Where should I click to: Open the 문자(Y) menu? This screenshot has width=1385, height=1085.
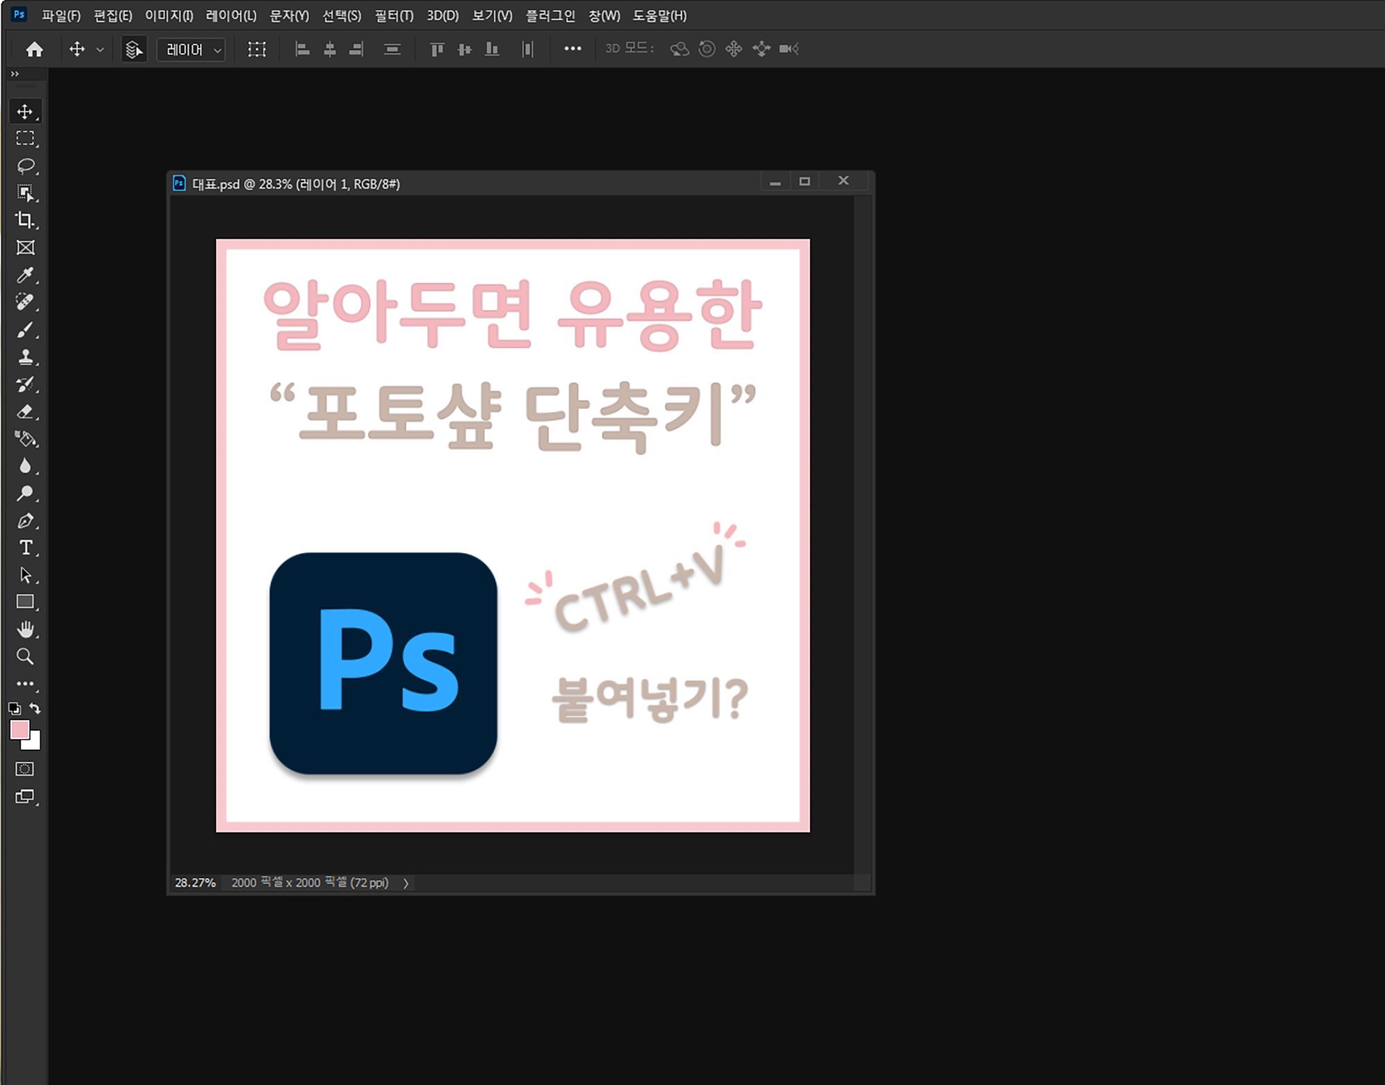click(289, 16)
